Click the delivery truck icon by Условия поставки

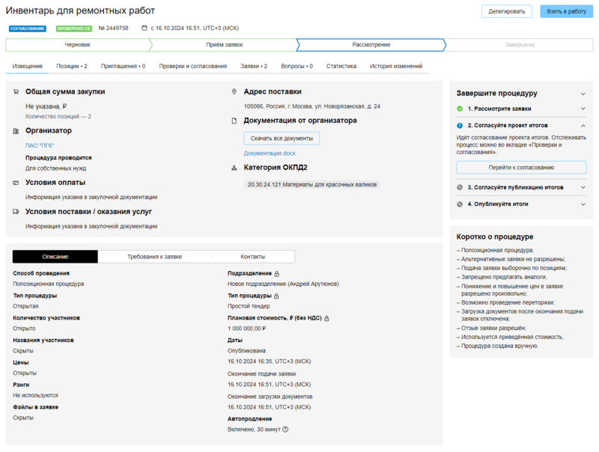coord(16,212)
